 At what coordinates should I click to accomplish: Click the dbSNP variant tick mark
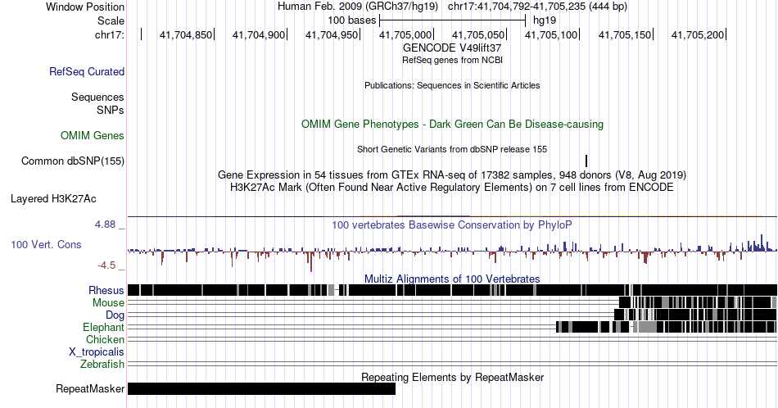(x=586, y=161)
